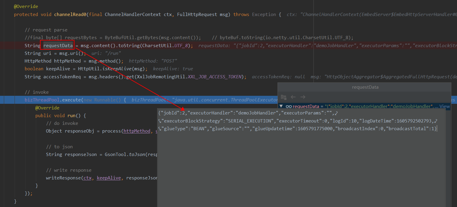Click the glasses watch icon beside requestData
This screenshot has height=207, width=457.
tap(289, 106)
